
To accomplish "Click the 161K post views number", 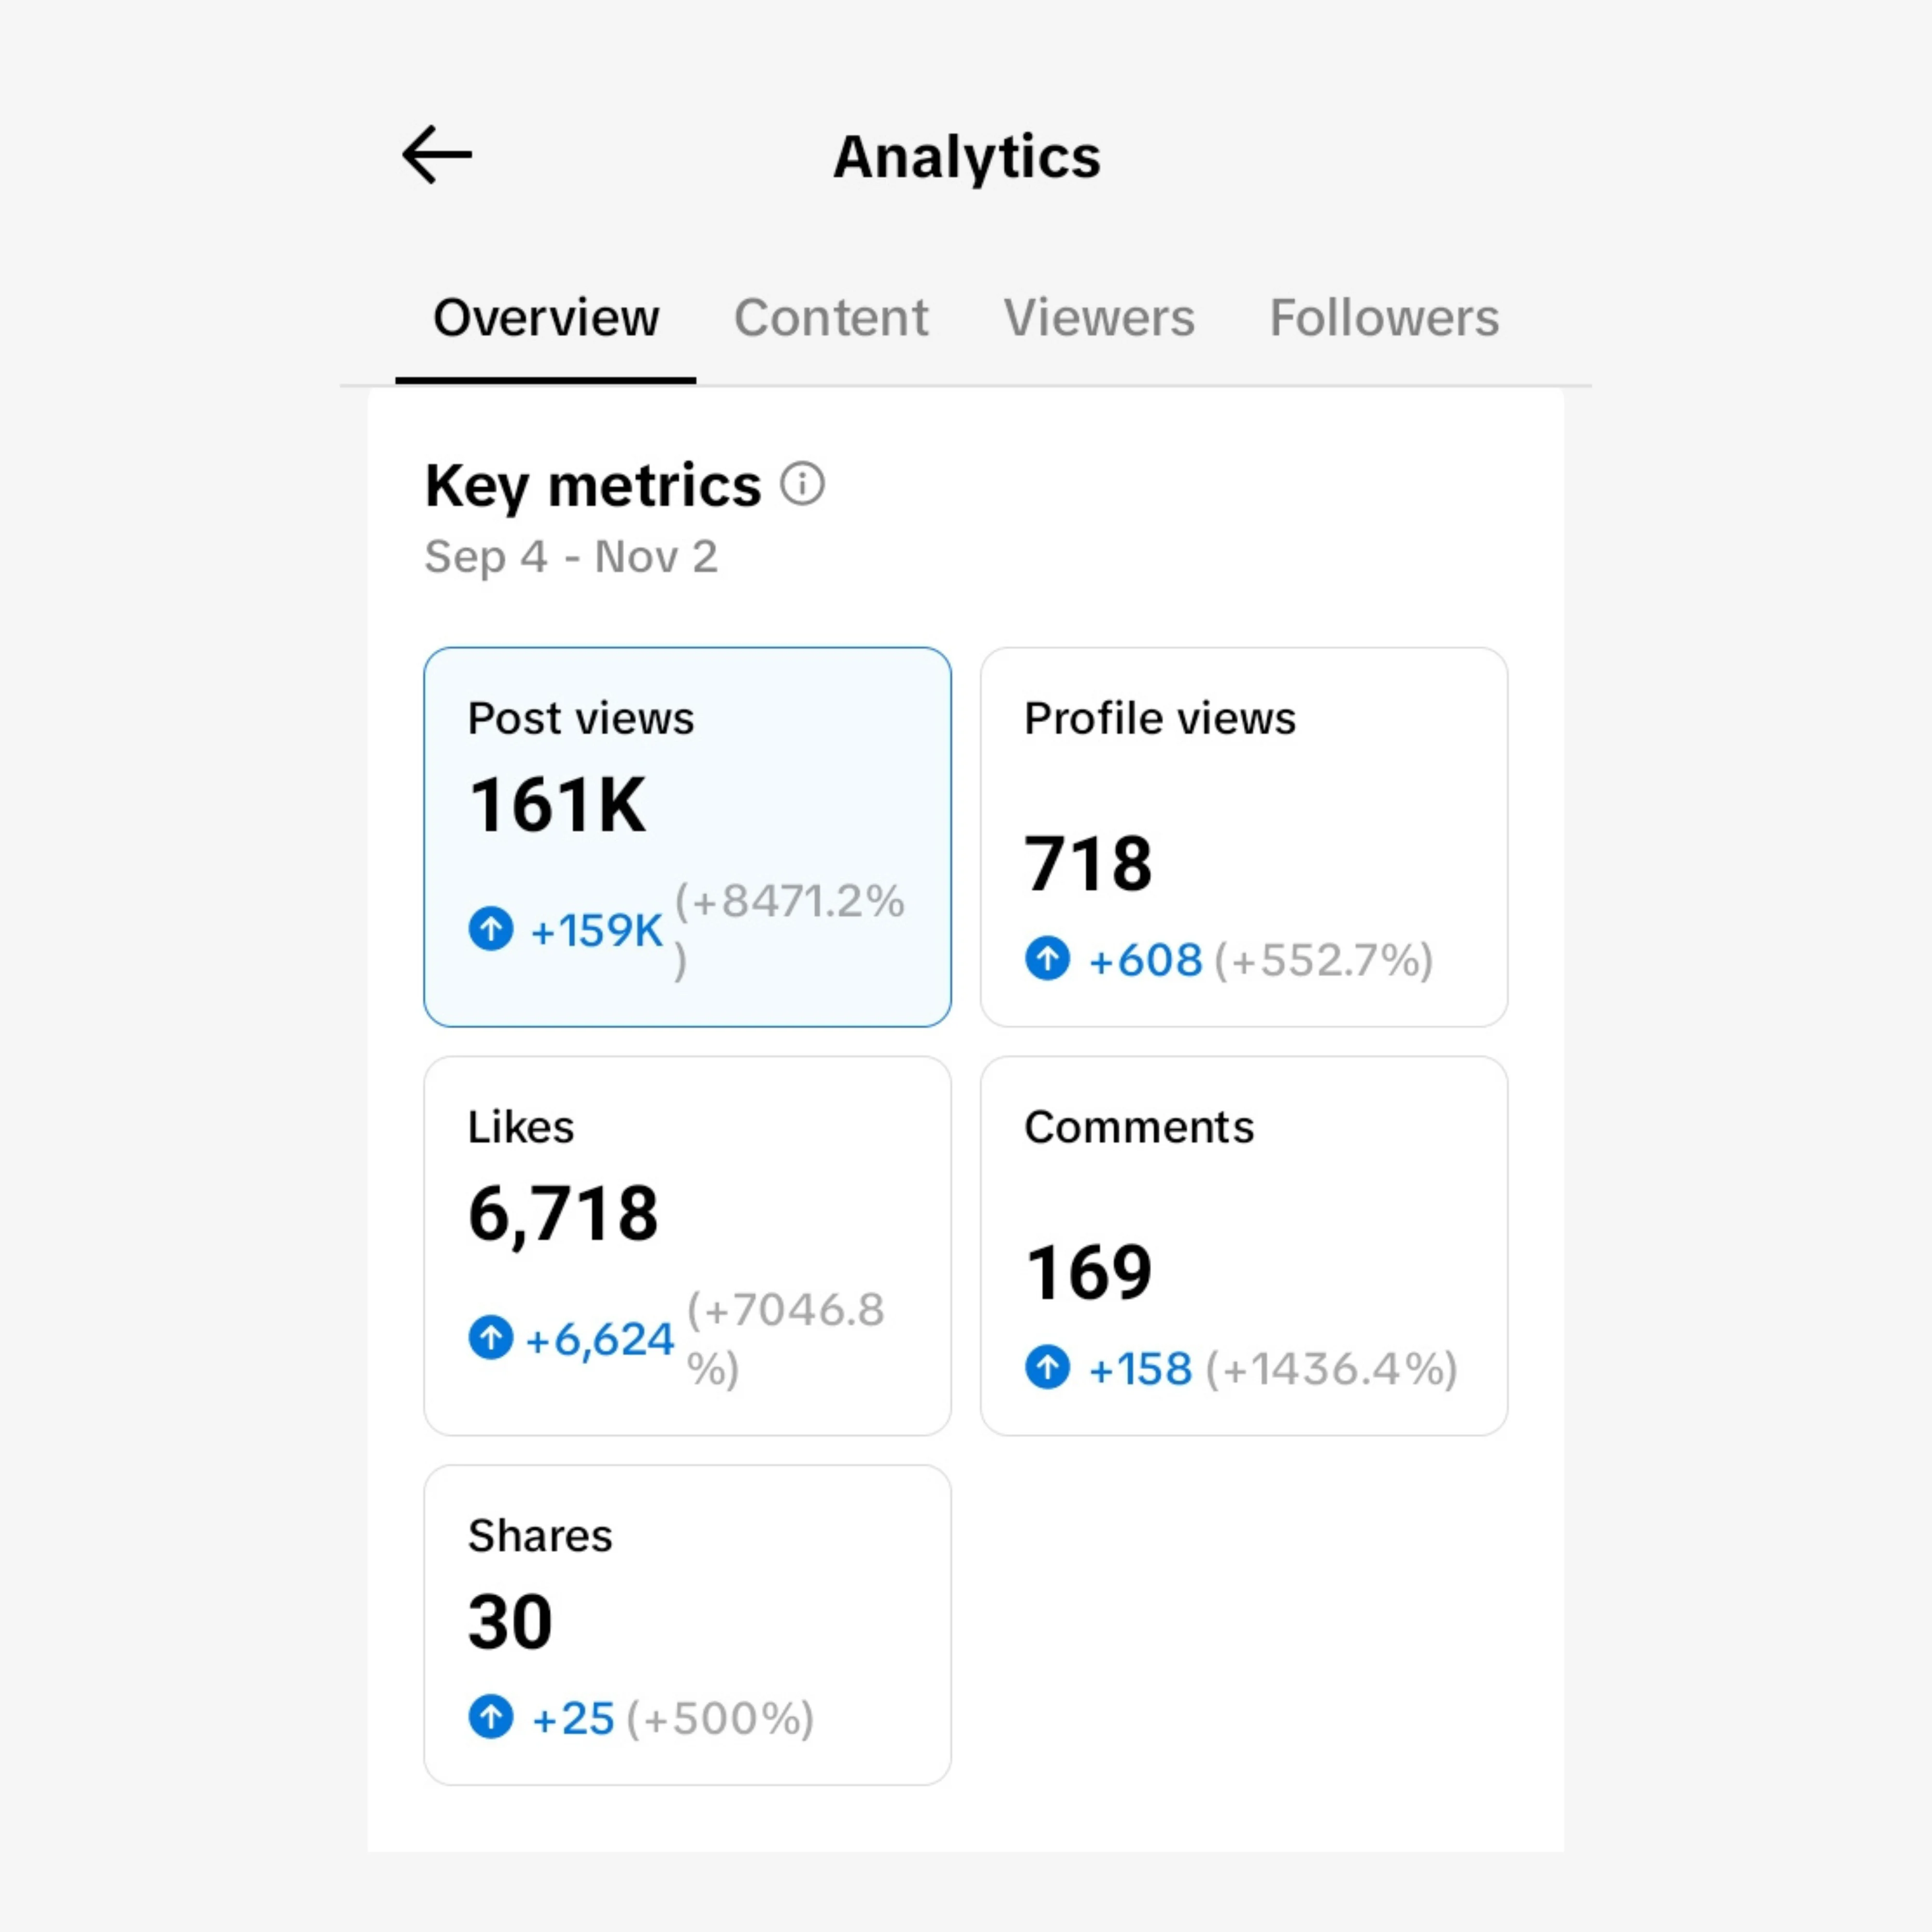I will point(558,805).
